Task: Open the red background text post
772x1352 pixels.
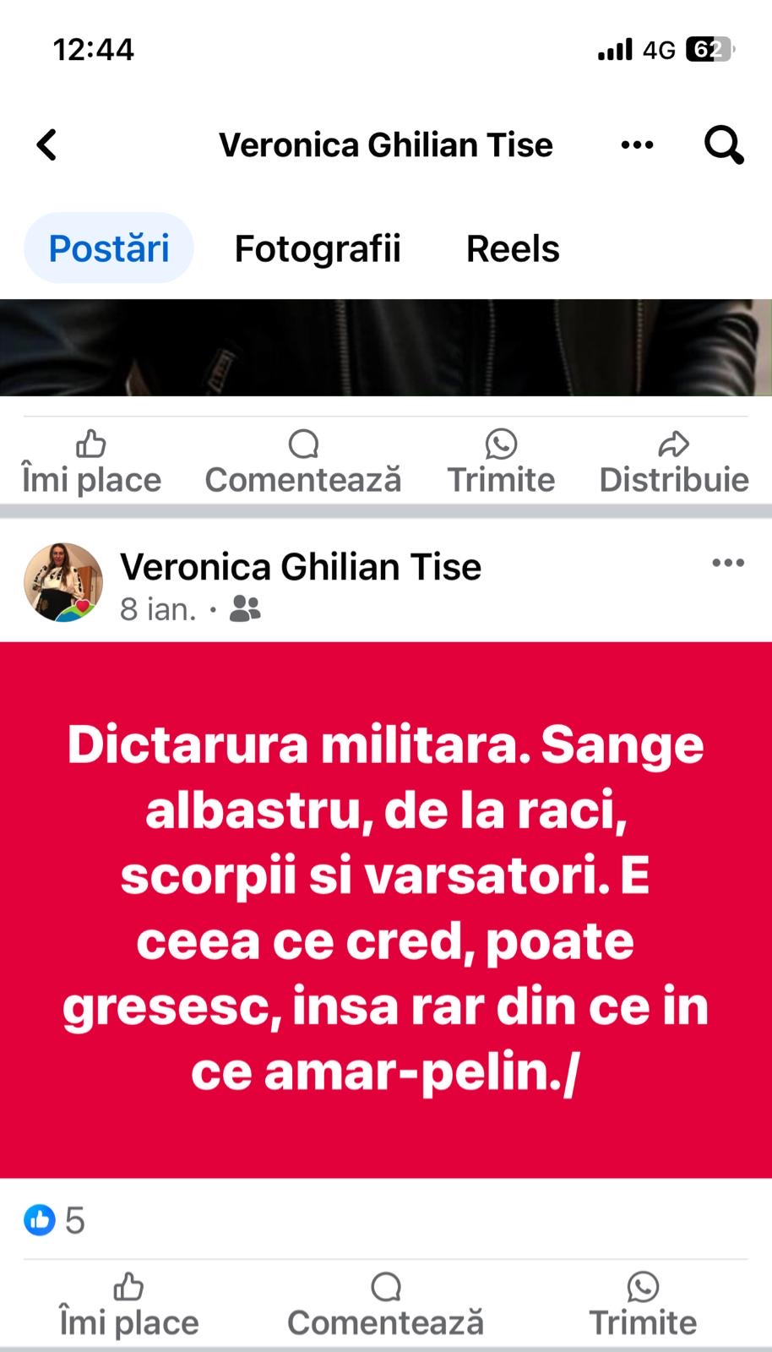Action: click(386, 910)
